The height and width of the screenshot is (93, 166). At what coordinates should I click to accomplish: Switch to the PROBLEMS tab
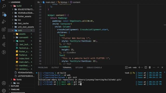(x=43, y=67)
